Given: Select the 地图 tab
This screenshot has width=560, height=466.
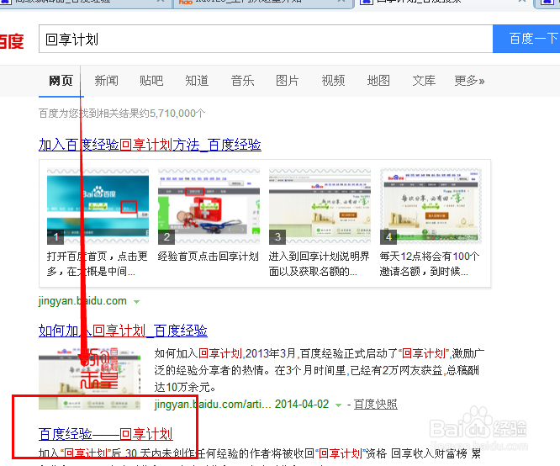Looking at the screenshot, I should [x=378, y=81].
